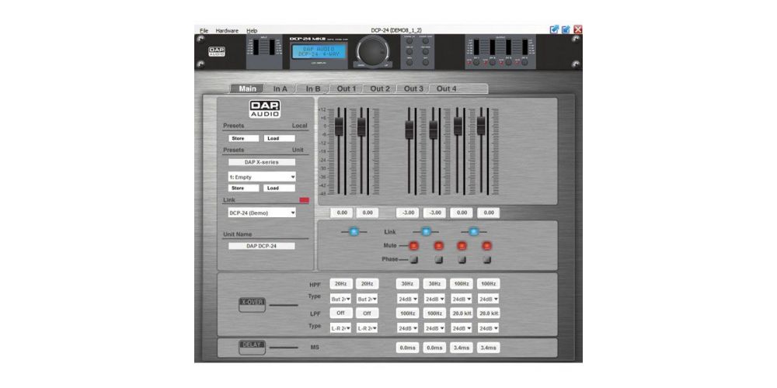The image size is (777, 388).
Task: Invert phase on output 2
Action: (x=438, y=259)
